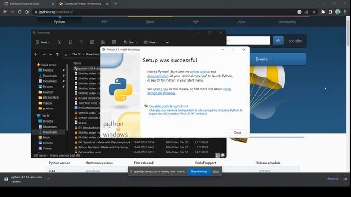
Task: Go up one folder in File Explorer
Action: (x=57, y=54)
